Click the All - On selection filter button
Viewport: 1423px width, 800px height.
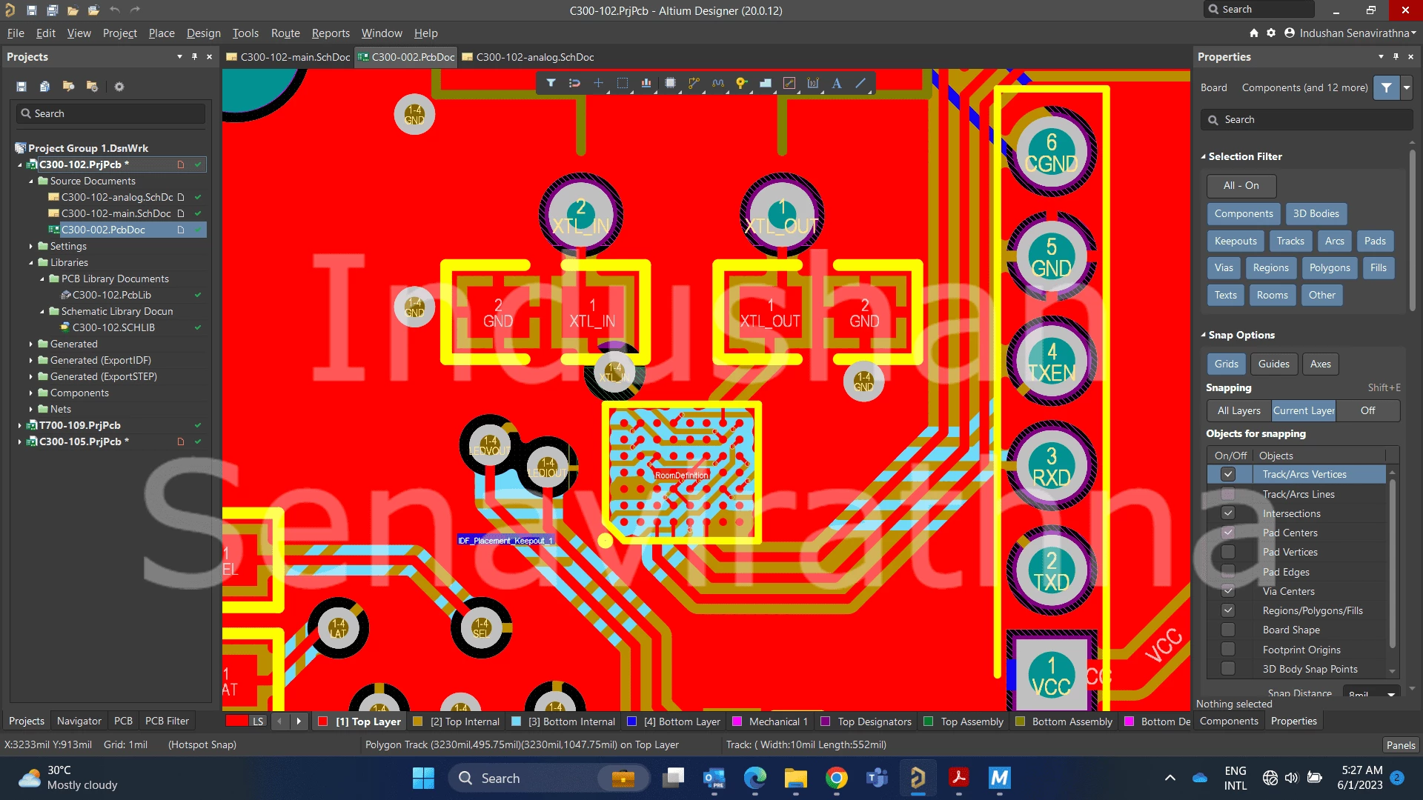point(1241,185)
